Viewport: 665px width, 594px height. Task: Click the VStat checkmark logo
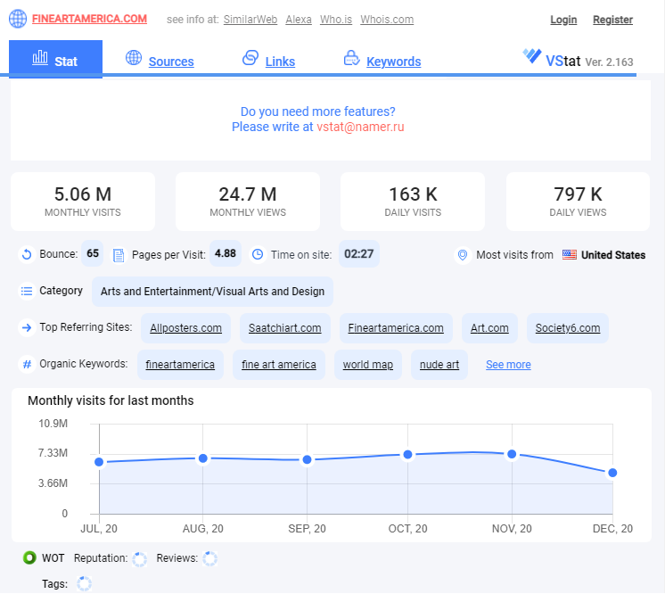[532, 55]
